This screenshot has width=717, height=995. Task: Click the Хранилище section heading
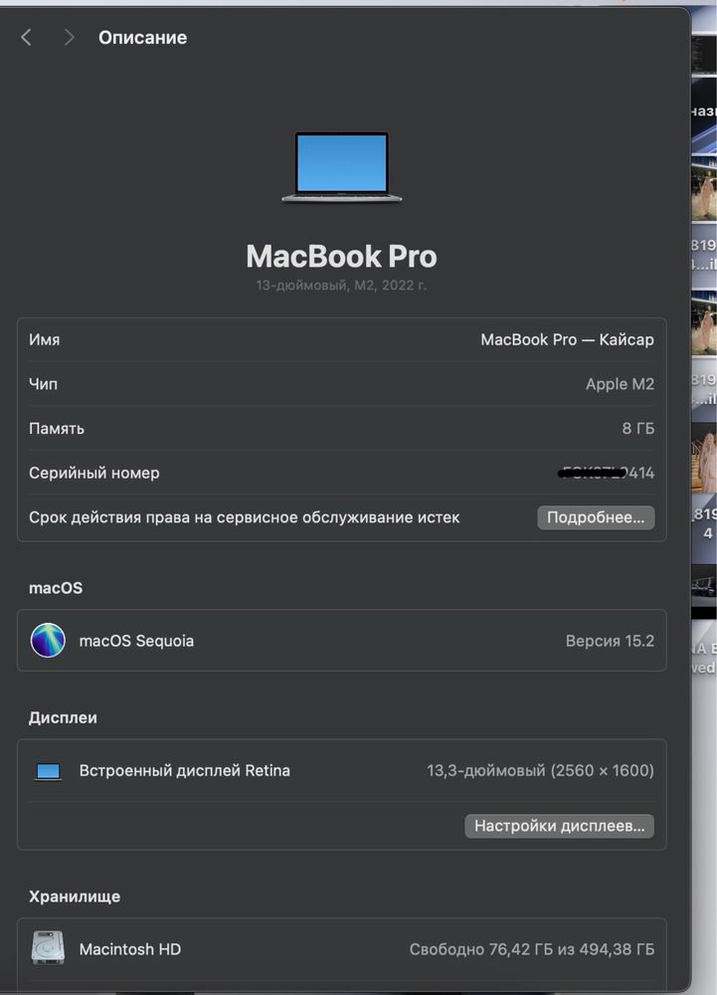click(75, 896)
